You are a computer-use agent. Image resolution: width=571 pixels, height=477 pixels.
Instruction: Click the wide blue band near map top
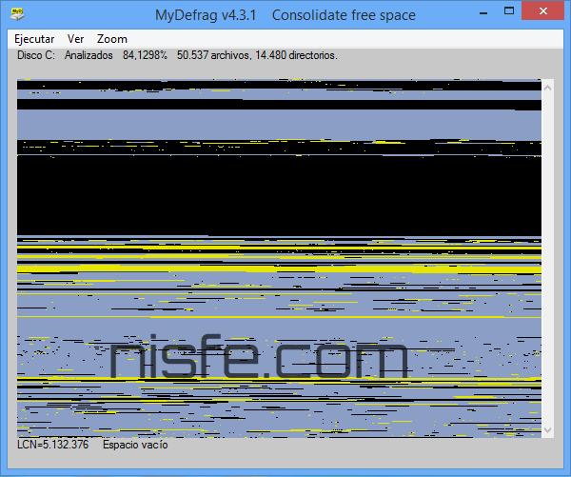(278, 124)
